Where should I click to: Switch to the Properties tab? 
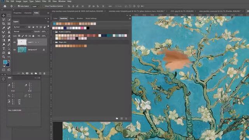tap(18, 13)
